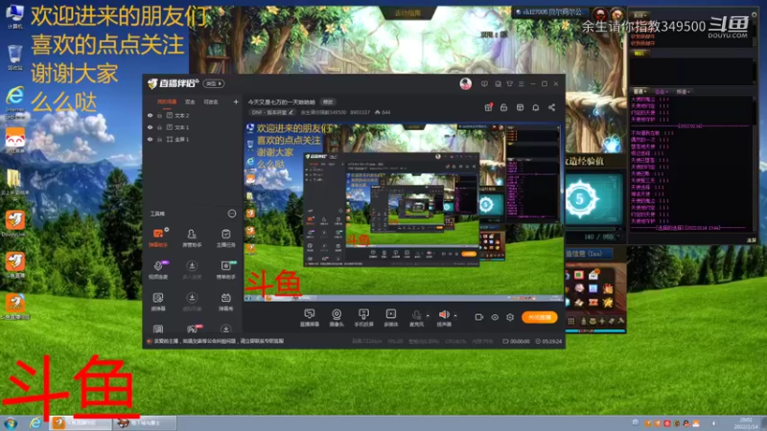Toggle the lock on 全屏 1 source

pyautogui.click(x=159, y=139)
